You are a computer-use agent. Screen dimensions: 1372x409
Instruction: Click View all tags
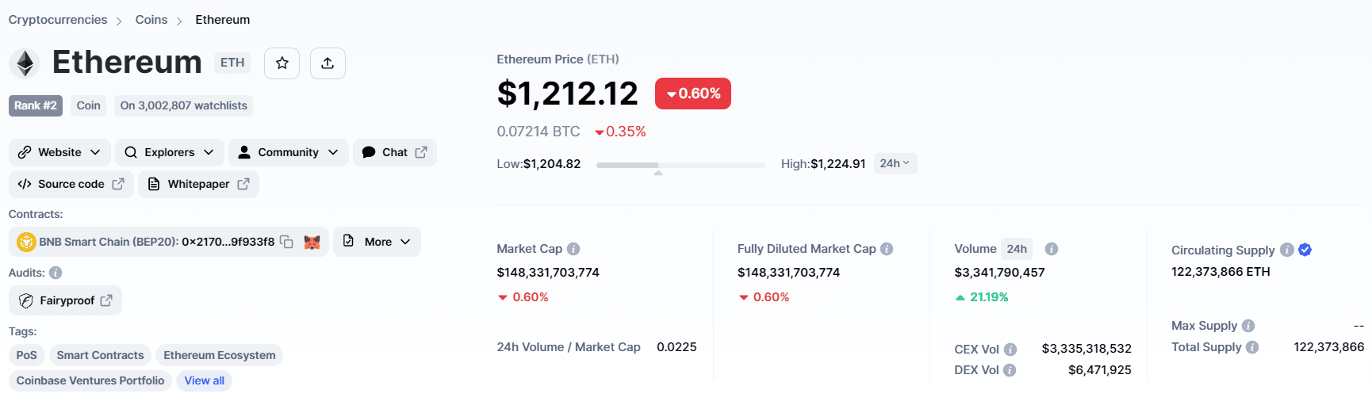tap(204, 380)
